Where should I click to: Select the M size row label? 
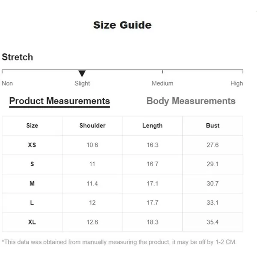(x=32, y=183)
